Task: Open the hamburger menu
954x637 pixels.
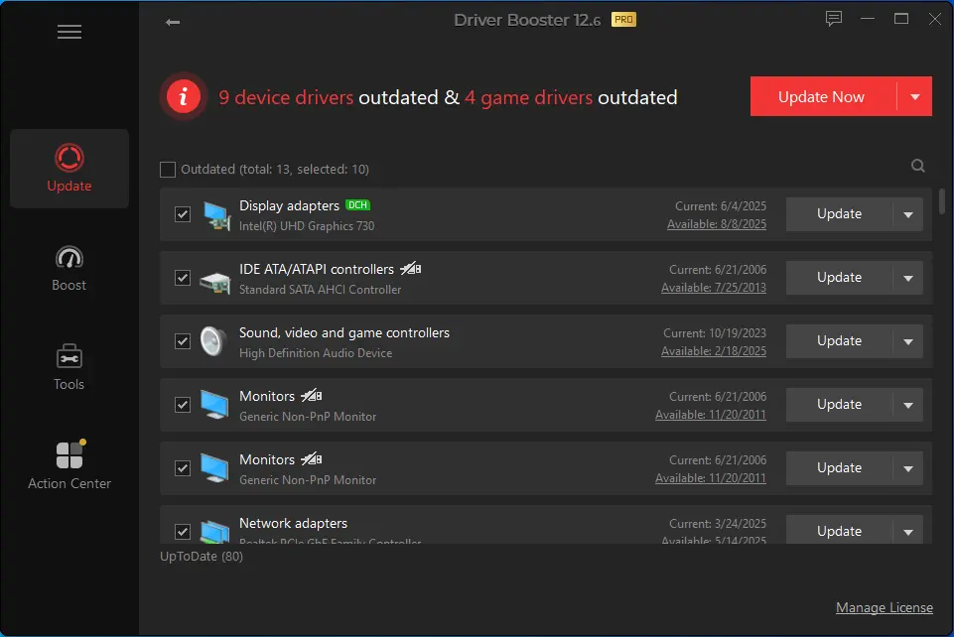Action: pos(69,32)
